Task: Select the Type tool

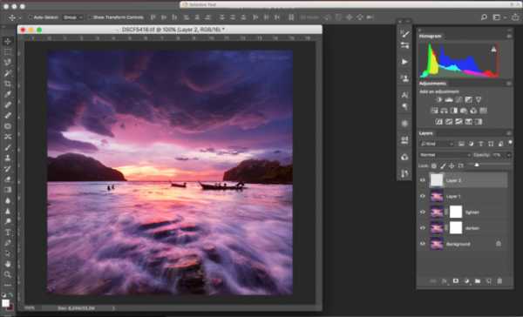Action: click(x=7, y=233)
